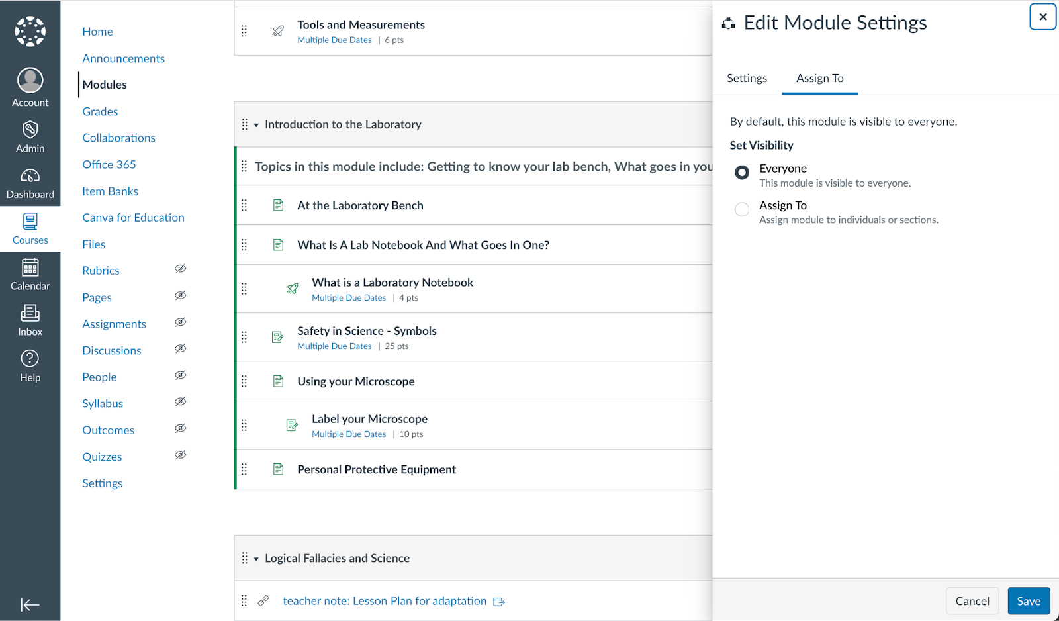Click the external link icon beside teacher note
The image size is (1059, 621).
(x=499, y=602)
